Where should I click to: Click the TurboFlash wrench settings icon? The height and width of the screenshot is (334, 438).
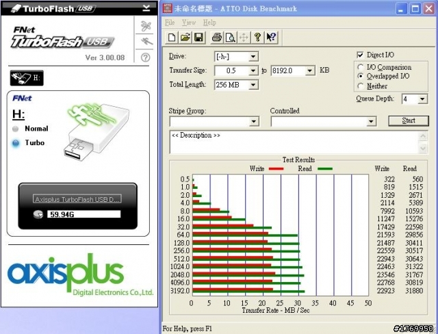146,27
